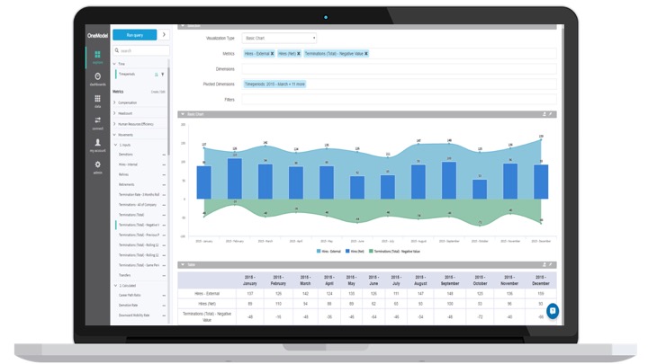
Task: Click the Create / Edit metrics link
Action: pyautogui.click(x=157, y=92)
